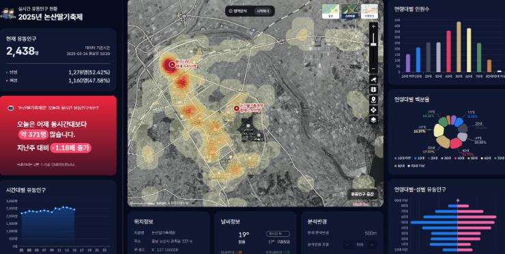Viewport: 505px width, 254px height.
Task: Open the map layers stack icon
Action: 373,120
